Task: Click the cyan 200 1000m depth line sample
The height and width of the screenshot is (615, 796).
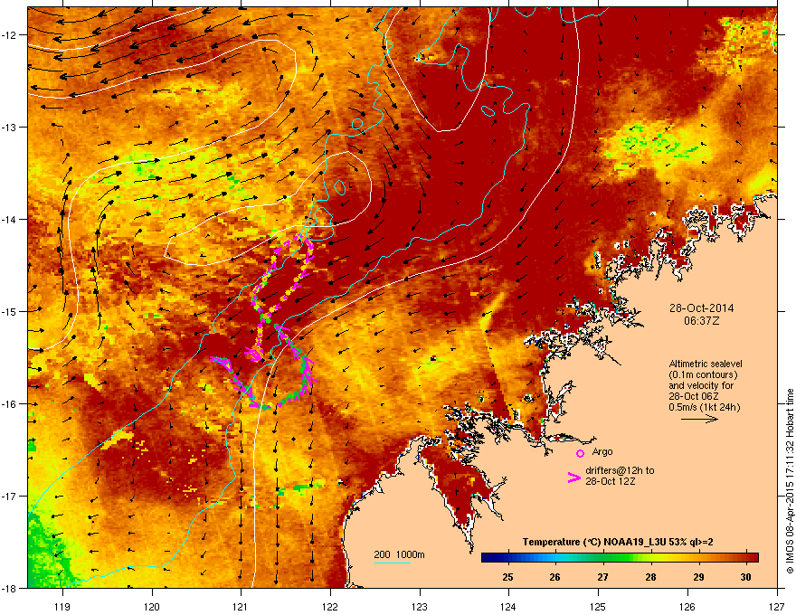Action: [392, 563]
